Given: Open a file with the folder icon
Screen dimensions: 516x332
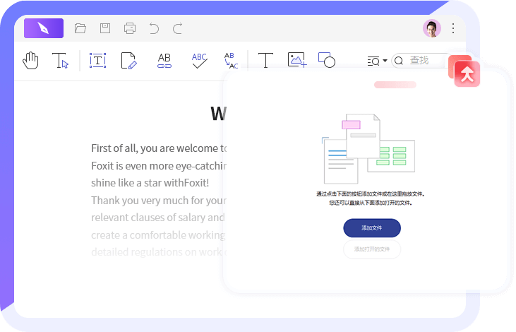Looking at the screenshot, I should tap(80, 29).
